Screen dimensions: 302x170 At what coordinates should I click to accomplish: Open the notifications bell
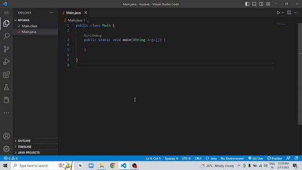click(296, 158)
